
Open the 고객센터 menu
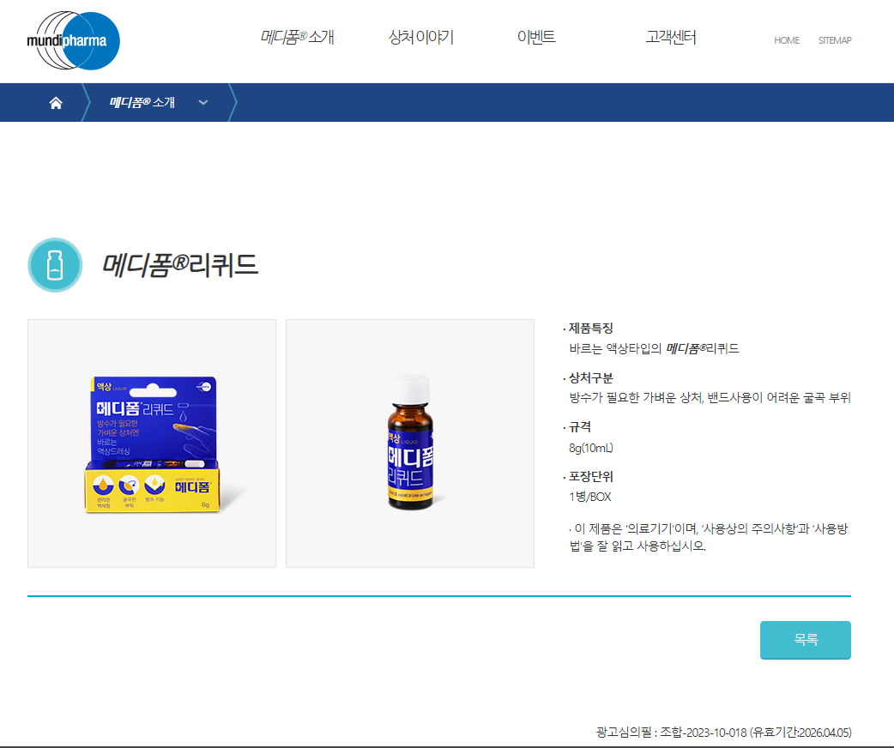[671, 37]
